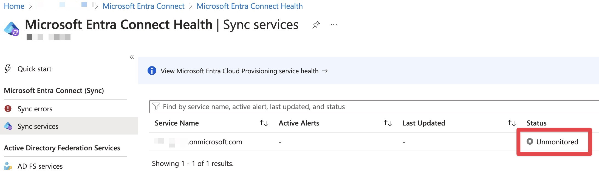
Task: Click the blue info icon in banner
Action: (152, 71)
